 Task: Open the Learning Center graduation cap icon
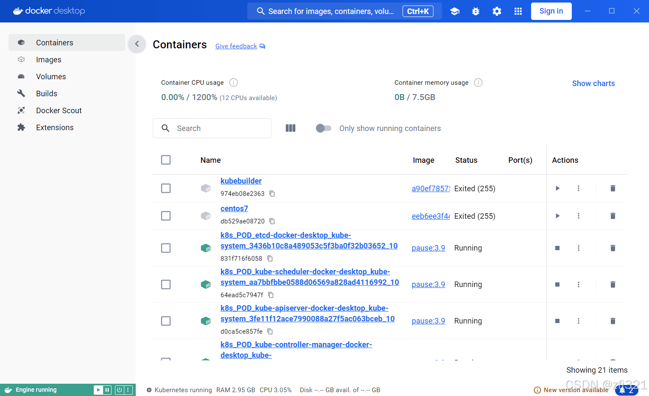tap(455, 11)
